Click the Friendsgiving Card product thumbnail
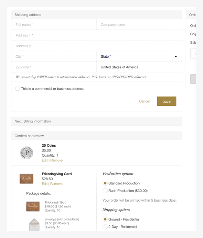203x238 pixels. 26,179
